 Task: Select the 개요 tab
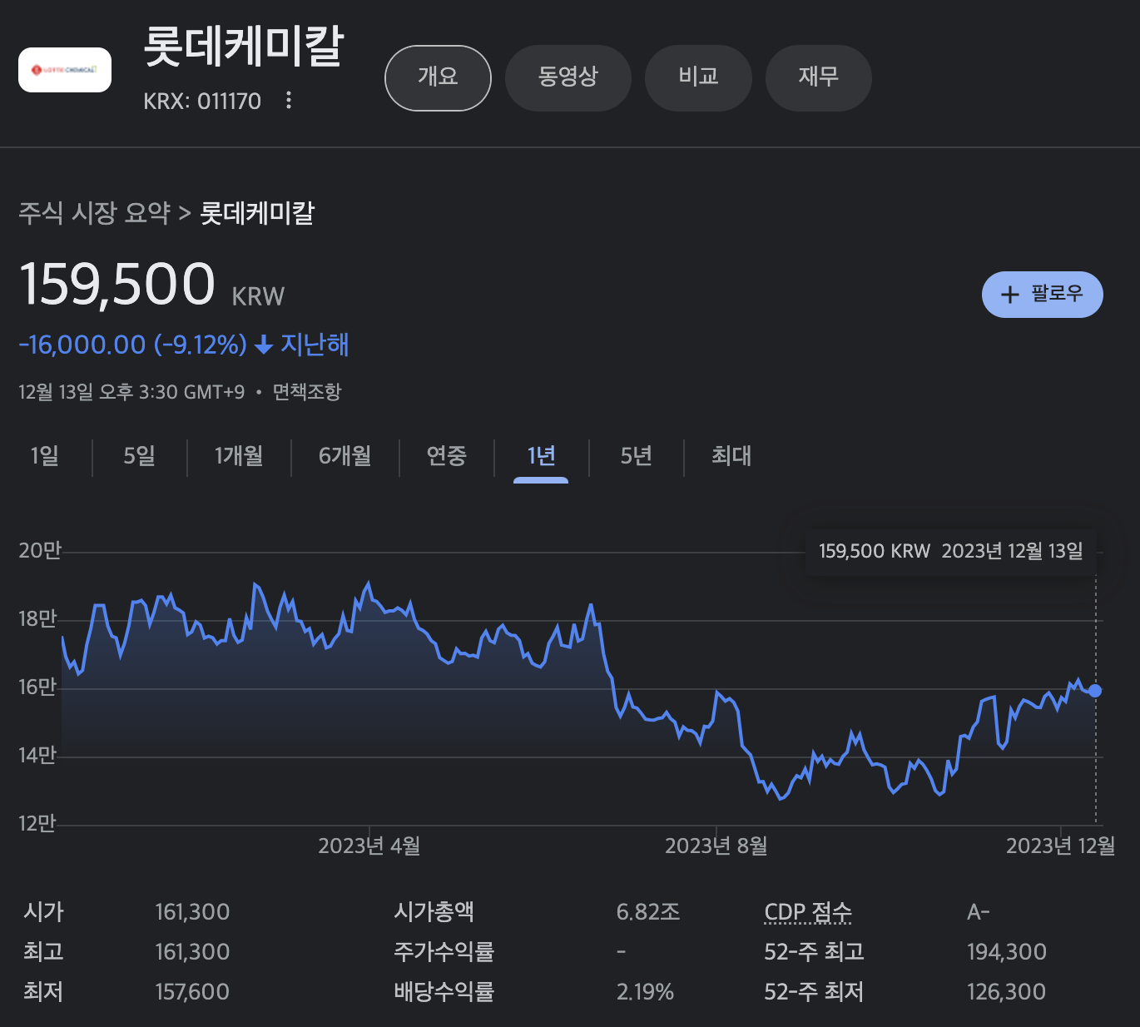(x=438, y=77)
